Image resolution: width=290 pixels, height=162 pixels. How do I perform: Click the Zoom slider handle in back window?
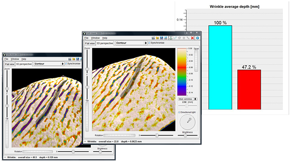coord(7,89)
